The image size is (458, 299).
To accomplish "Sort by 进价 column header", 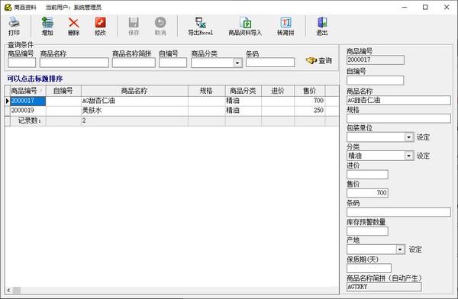I will click(x=278, y=91).
